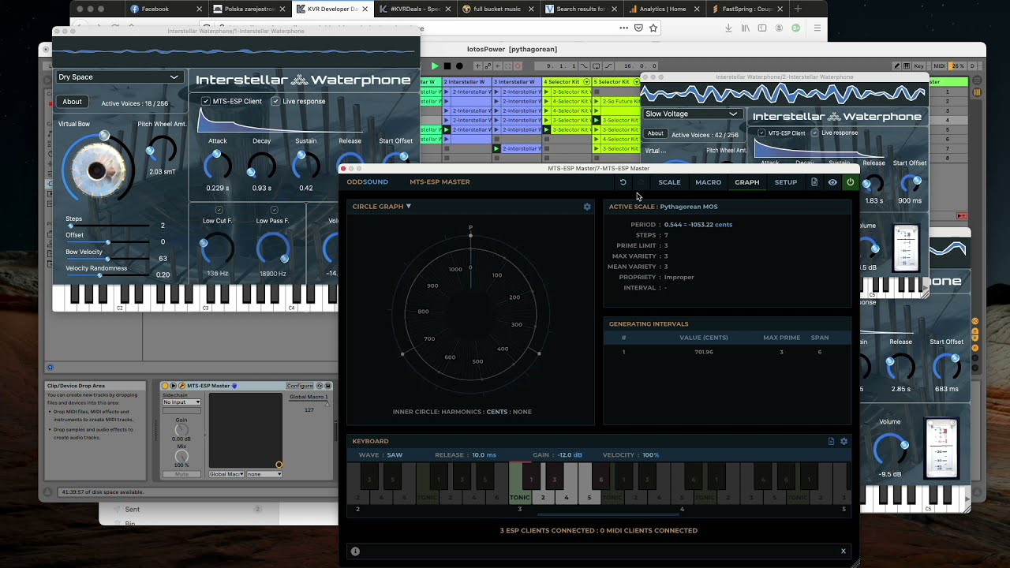
Task: Switch to the SCALE tab
Action: tap(669, 182)
